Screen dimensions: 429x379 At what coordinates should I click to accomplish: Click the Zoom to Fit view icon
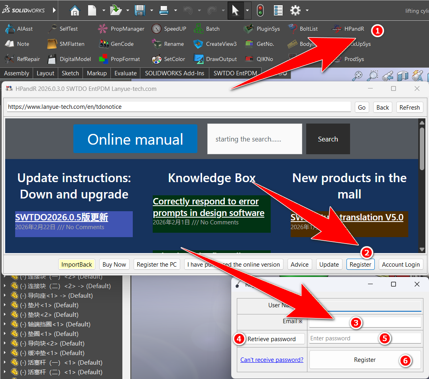(357, 75)
